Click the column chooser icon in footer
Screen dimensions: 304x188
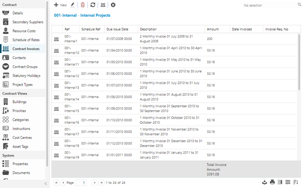coord(280,182)
